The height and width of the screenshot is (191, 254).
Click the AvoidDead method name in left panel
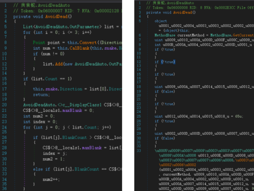click(58, 16)
